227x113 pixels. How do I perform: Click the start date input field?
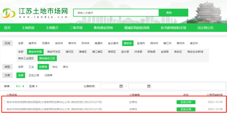pyautogui.click(x=112, y=86)
